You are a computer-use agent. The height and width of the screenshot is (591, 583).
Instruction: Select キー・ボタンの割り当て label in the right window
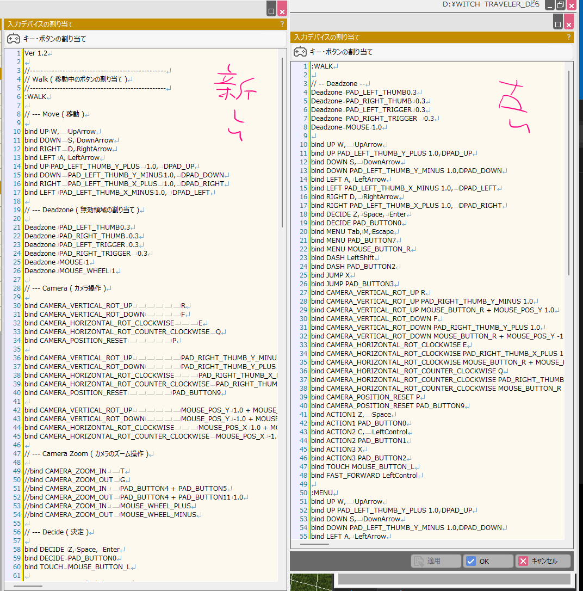[341, 52]
